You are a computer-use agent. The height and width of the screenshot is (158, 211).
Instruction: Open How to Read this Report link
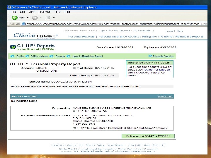coord(88,56)
